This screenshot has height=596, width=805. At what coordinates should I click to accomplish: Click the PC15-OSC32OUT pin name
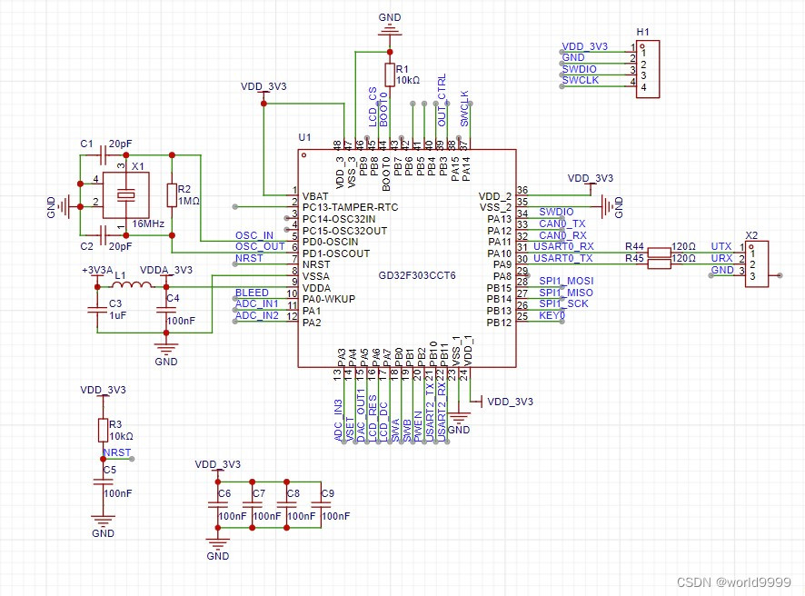click(x=344, y=231)
